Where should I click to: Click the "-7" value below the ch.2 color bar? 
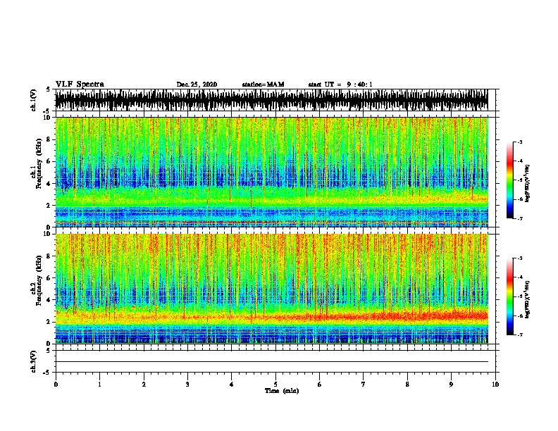(519, 335)
